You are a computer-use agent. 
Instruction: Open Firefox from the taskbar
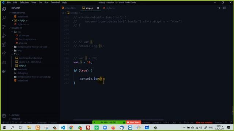pyautogui.click(x=113, y=128)
